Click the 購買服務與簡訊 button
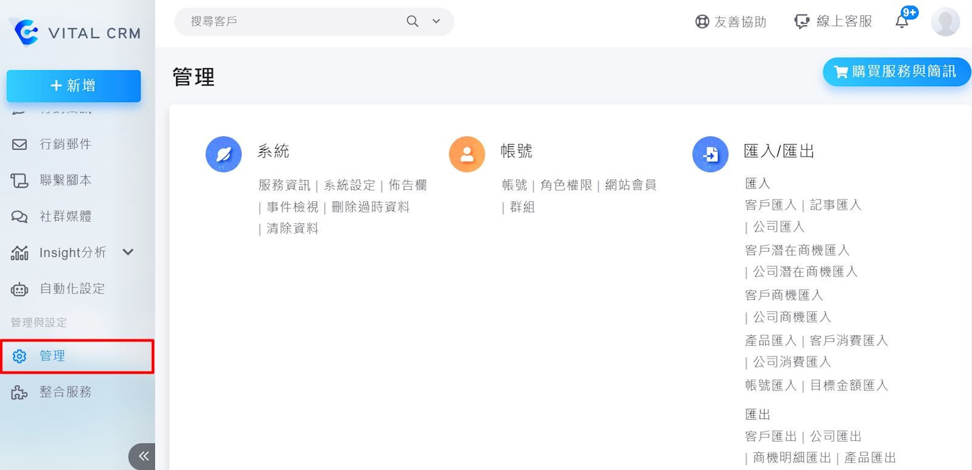The width and height of the screenshot is (972, 470). point(896,72)
